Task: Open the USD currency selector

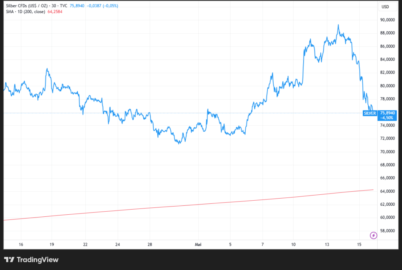Action: click(x=385, y=7)
